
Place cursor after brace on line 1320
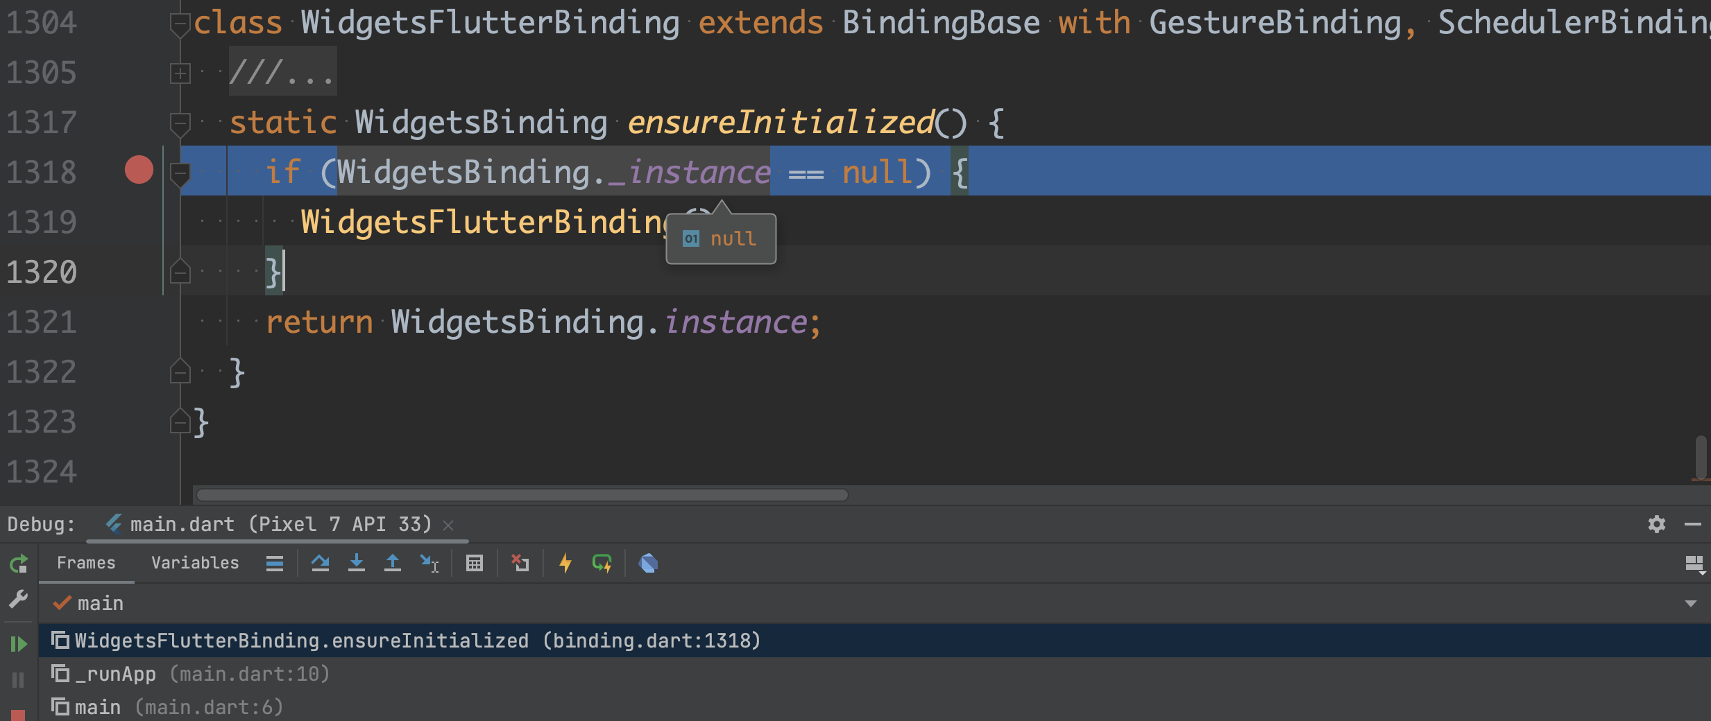click(x=284, y=272)
